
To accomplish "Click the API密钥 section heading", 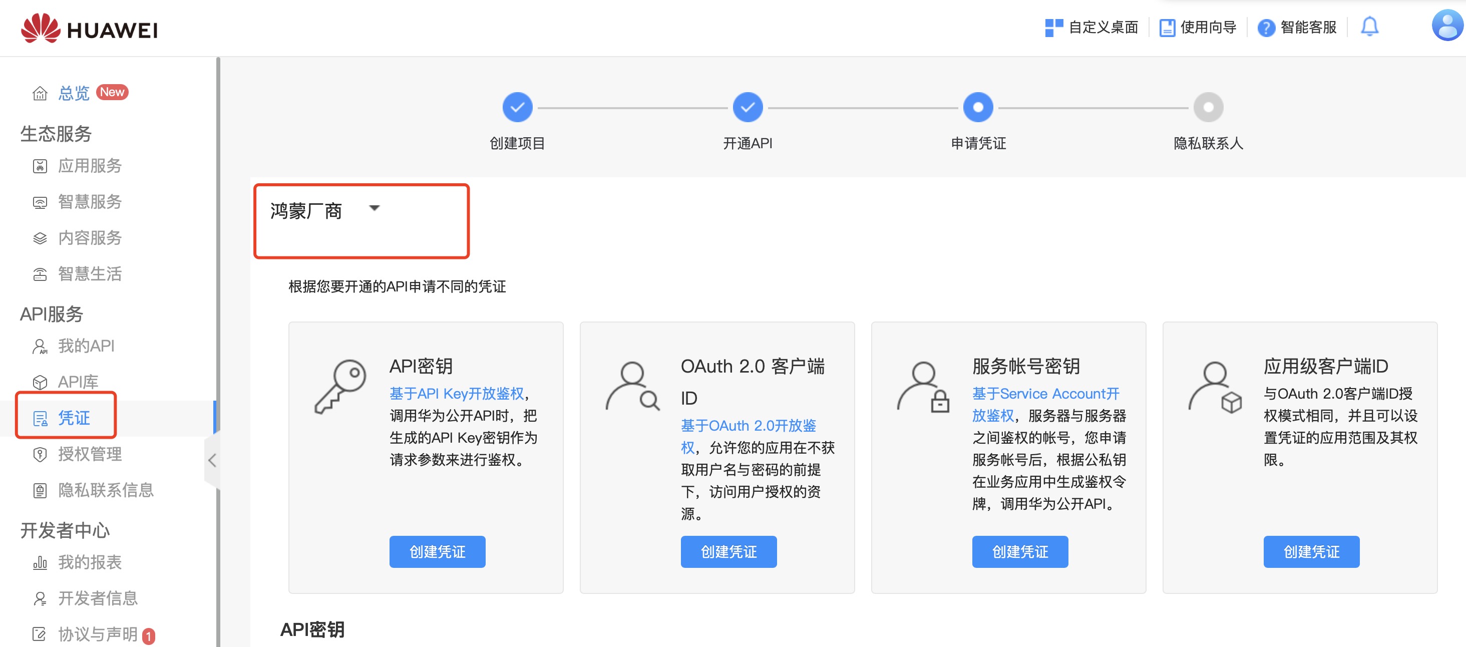I will (312, 630).
